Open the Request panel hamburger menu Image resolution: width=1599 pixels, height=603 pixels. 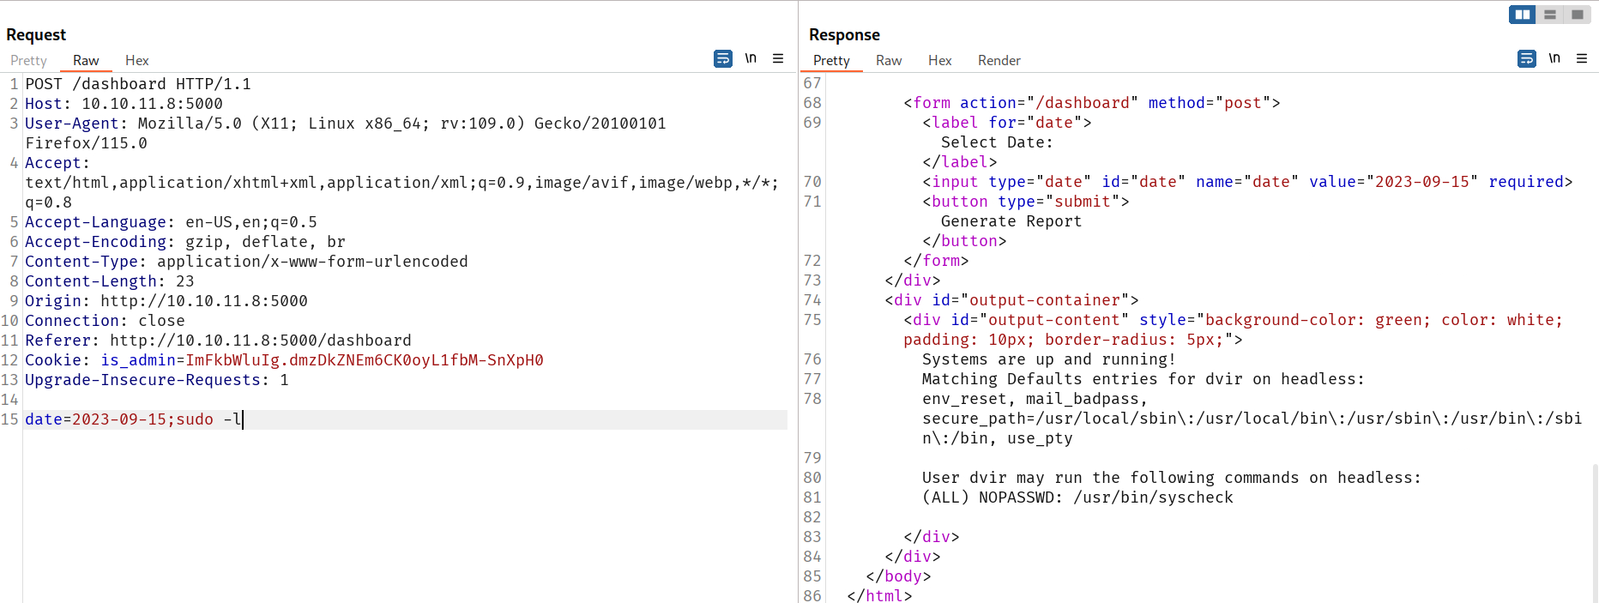(x=778, y=58)
